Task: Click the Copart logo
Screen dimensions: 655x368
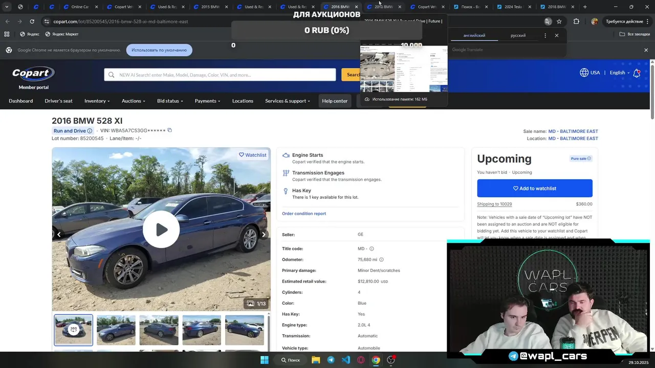Action: 33,74
